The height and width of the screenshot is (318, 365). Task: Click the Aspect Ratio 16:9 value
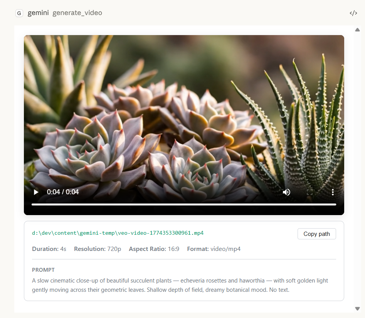[173, 249]
